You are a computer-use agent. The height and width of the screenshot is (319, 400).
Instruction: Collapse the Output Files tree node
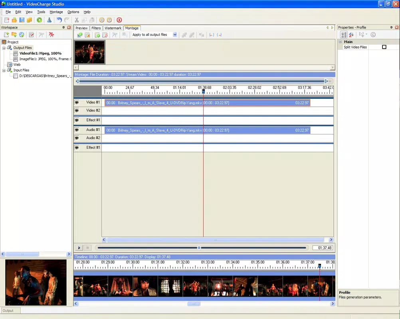point(4,48)
